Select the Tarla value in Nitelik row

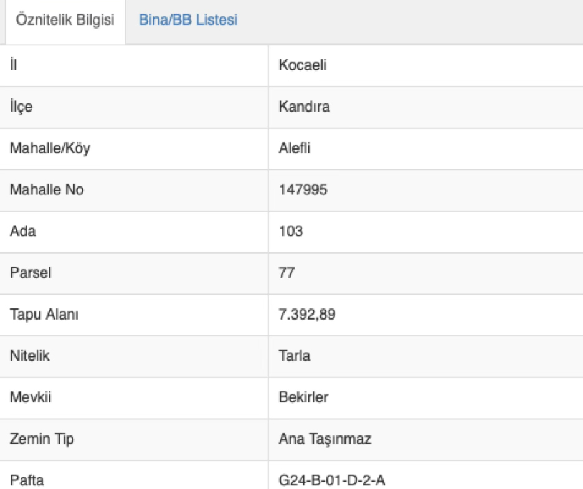pyautogui.click(x=295, y=356)
